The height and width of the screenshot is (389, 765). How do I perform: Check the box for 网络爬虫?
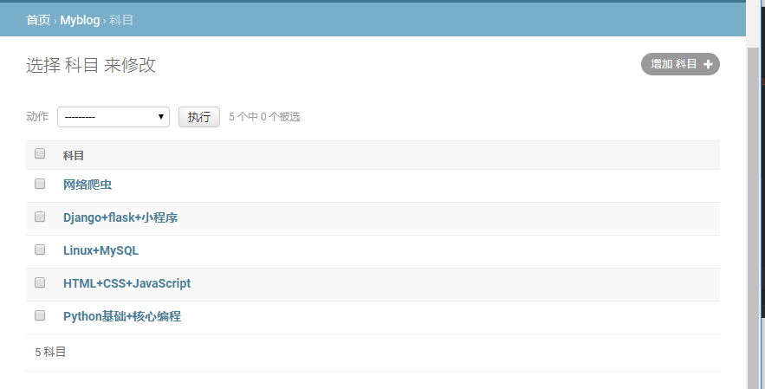click(40, 184)
